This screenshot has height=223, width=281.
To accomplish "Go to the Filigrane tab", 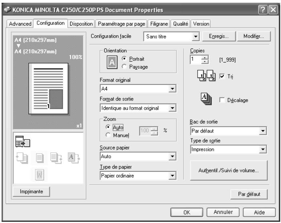I will click(x=159, y=24).
